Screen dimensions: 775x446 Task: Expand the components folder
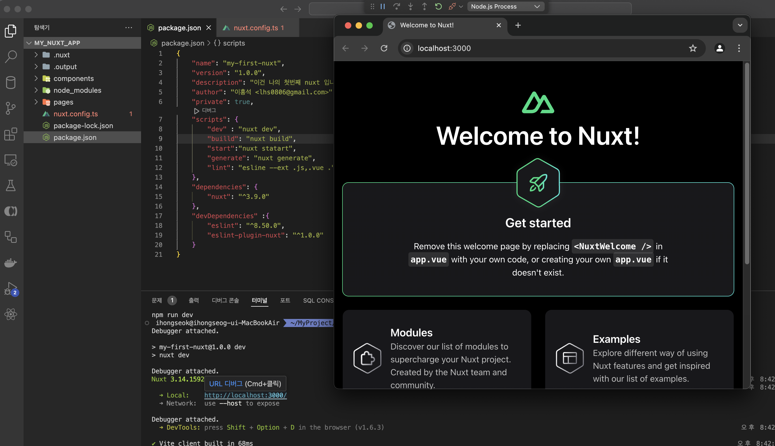coord(73,79)
